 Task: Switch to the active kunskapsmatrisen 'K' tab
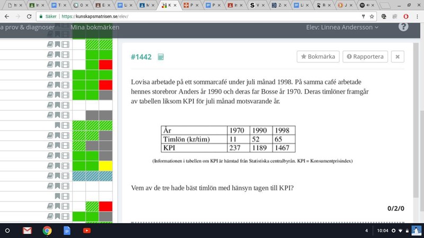169,5
